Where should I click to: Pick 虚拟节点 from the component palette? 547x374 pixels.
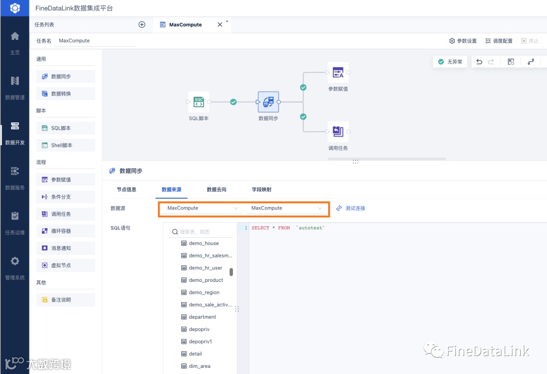tap(65, 265)
